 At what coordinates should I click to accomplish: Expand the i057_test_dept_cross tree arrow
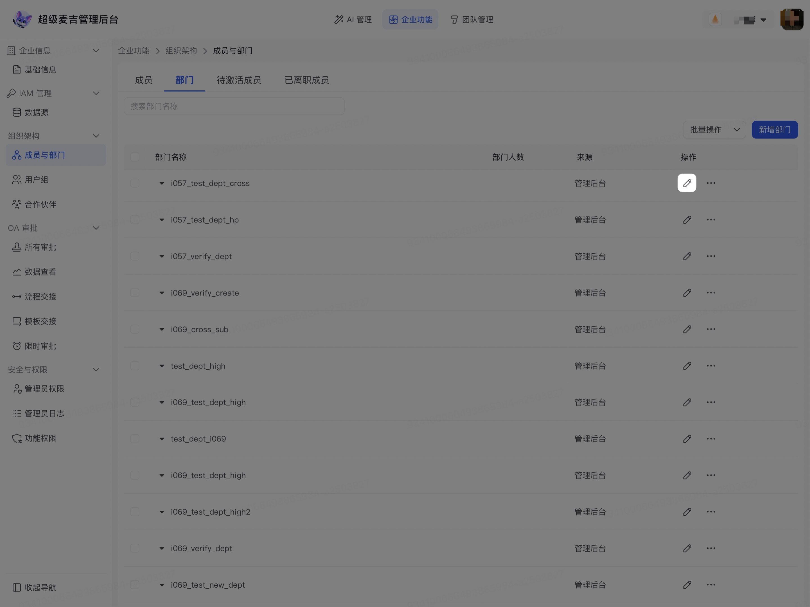click(161, 183)
